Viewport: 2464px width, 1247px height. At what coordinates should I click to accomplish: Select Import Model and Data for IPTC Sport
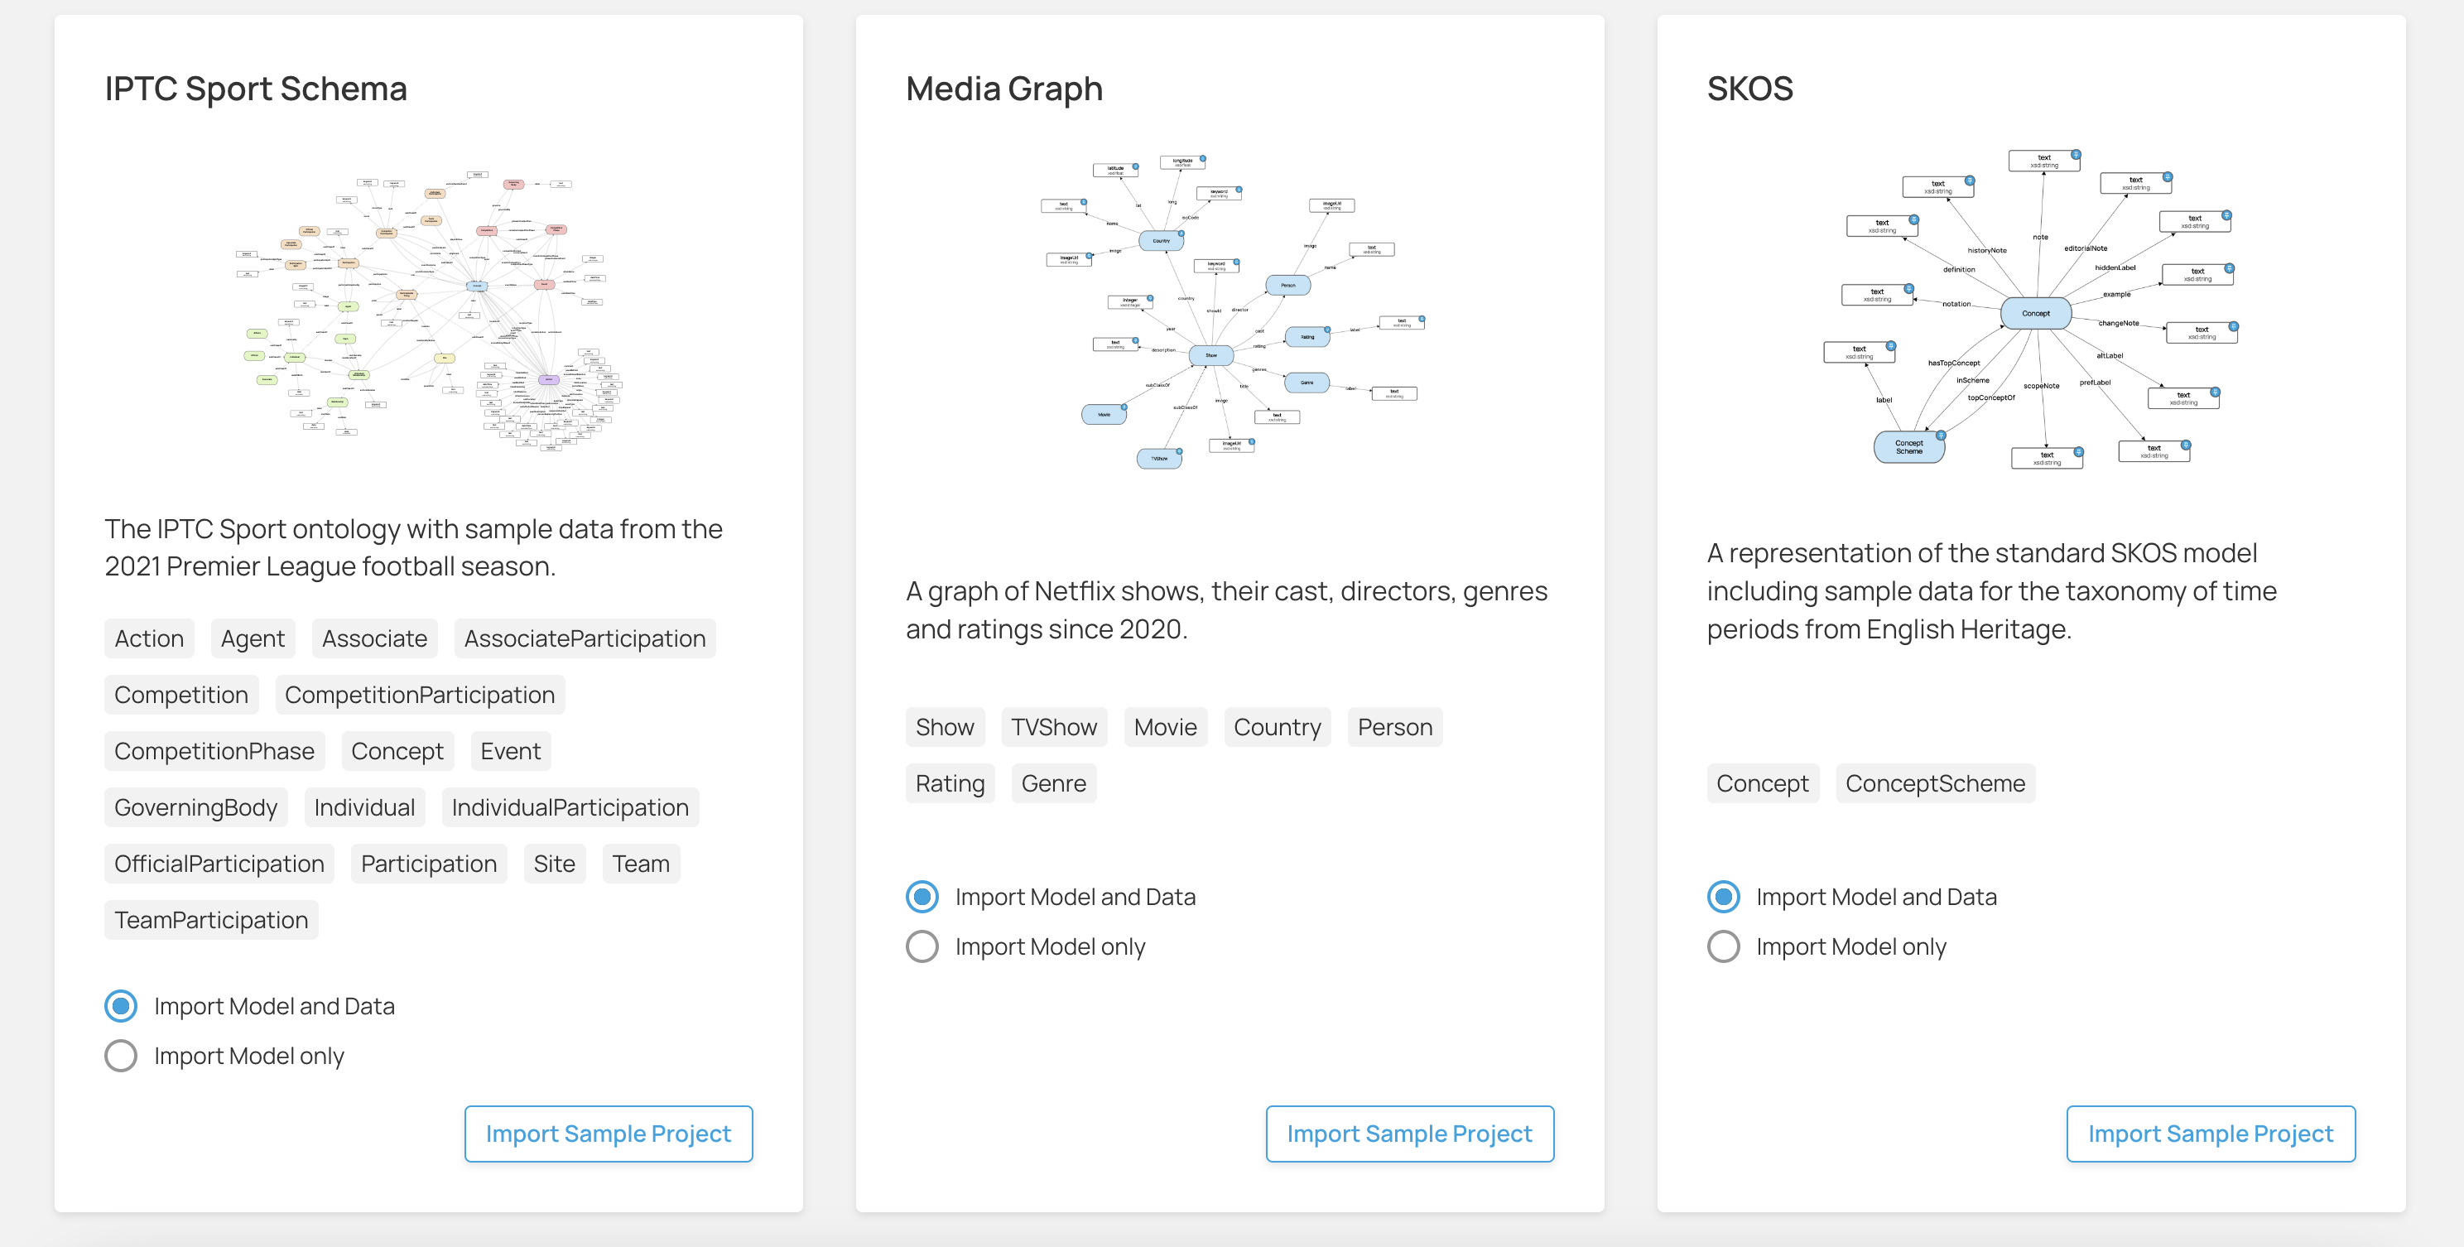point(122,1006)
